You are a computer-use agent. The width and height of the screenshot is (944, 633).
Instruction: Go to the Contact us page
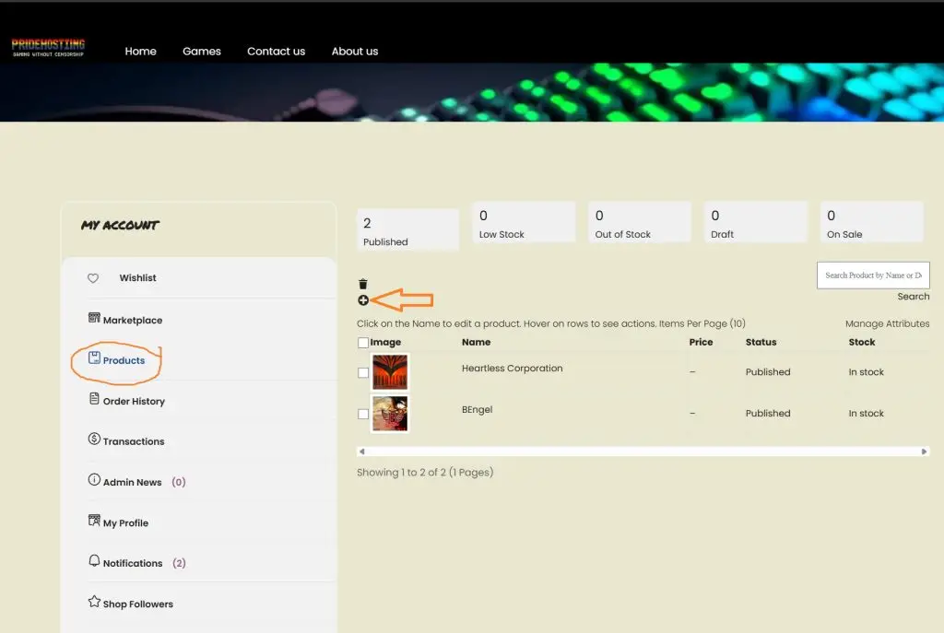pyautogui.click(x=276, y=52)
